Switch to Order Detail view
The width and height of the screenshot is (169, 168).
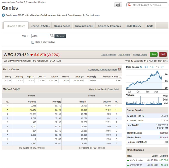pyautogui.click(x=113, y=89)
